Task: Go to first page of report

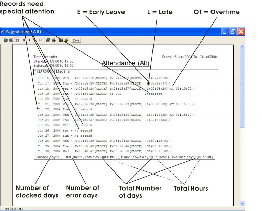Action: pyautogui.click(x=24, y=40)
